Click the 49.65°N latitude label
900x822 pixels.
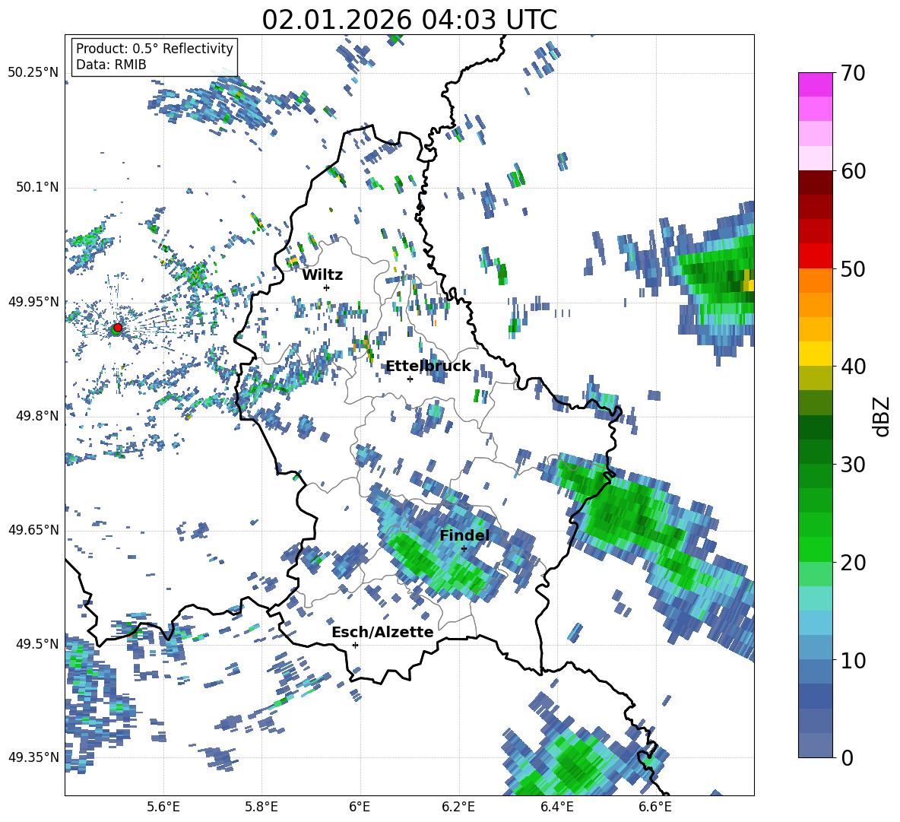pos(33,529)
